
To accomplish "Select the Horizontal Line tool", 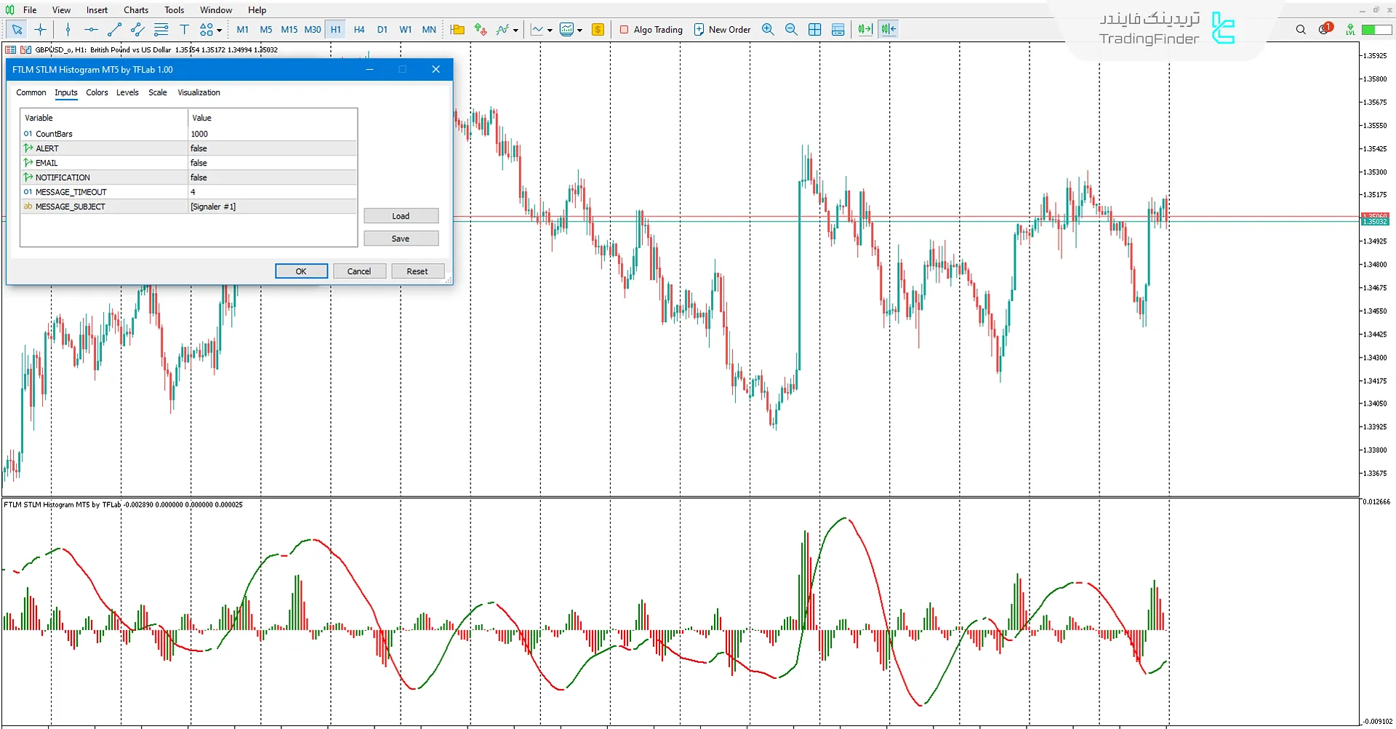I will tap(91, 29).
